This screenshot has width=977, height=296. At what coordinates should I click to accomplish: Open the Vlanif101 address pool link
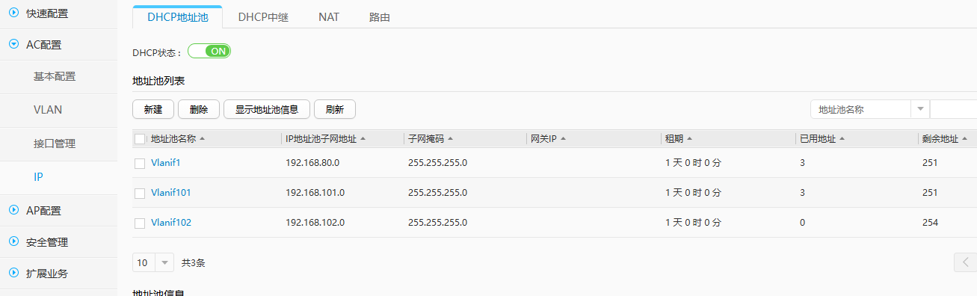pyautogui.click(x=171, y=192)
